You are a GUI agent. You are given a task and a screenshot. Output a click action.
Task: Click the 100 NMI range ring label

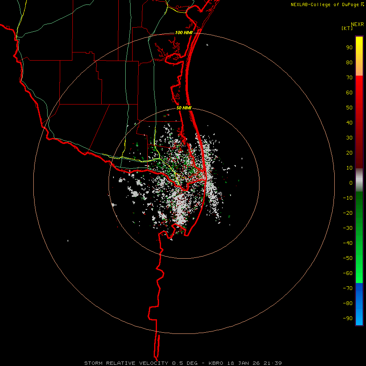point(184,33)
